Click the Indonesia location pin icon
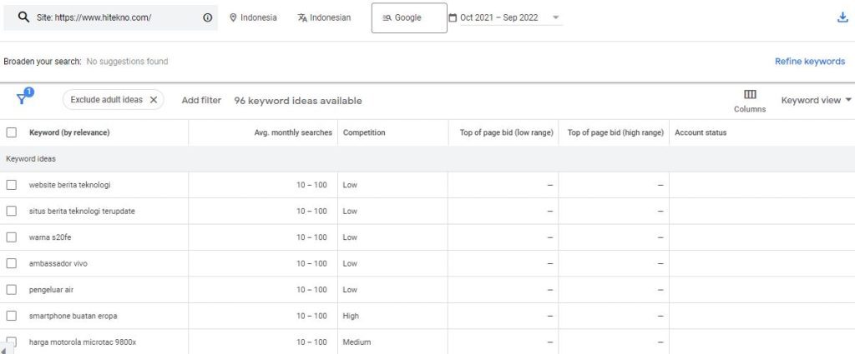The height and width of the screenshot is (354, 855). pos(234,17)
